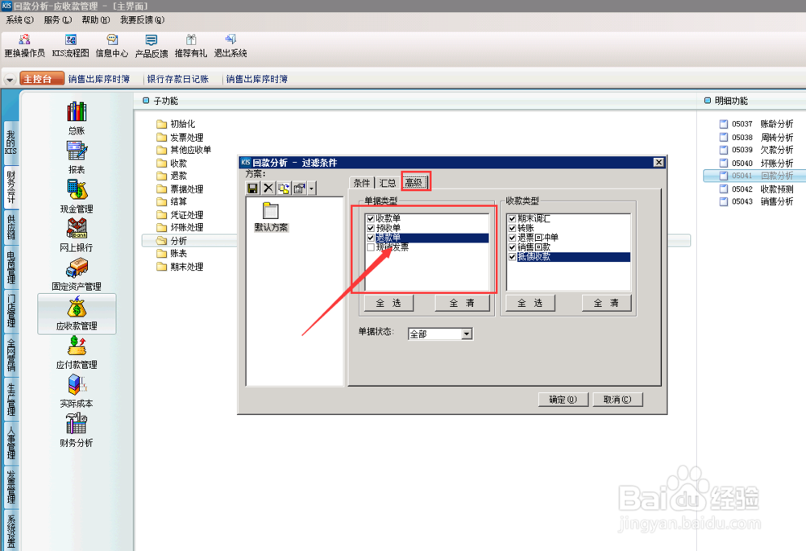
Task: Open the 总账 module icon
Action: [77, 118]
